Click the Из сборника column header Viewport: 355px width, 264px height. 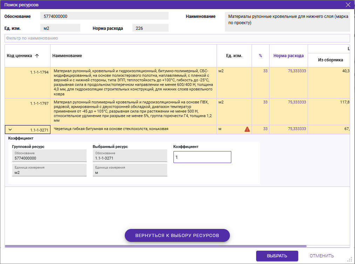tap(330, 60)
